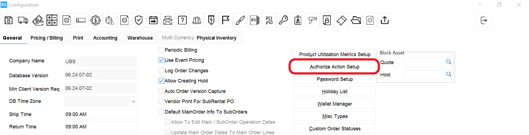Click the exit arrow icon at right
This screenshot has height=135, width=529.
coord(484,20)
